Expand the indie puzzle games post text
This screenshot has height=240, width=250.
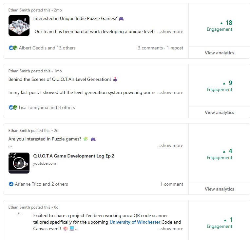[x=170, y=32]
